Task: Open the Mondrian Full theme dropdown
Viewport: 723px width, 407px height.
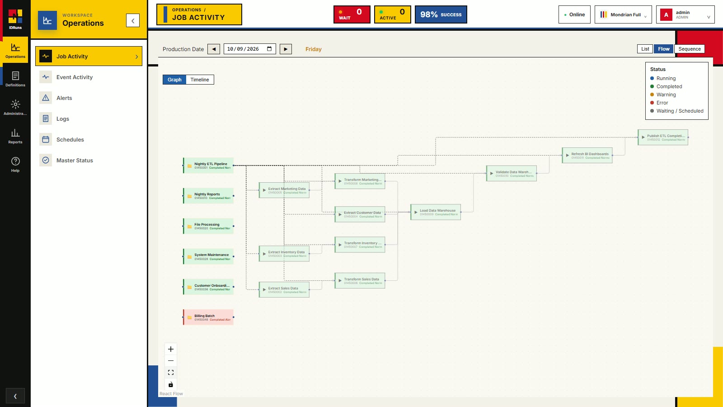Action: click(623, 14)
